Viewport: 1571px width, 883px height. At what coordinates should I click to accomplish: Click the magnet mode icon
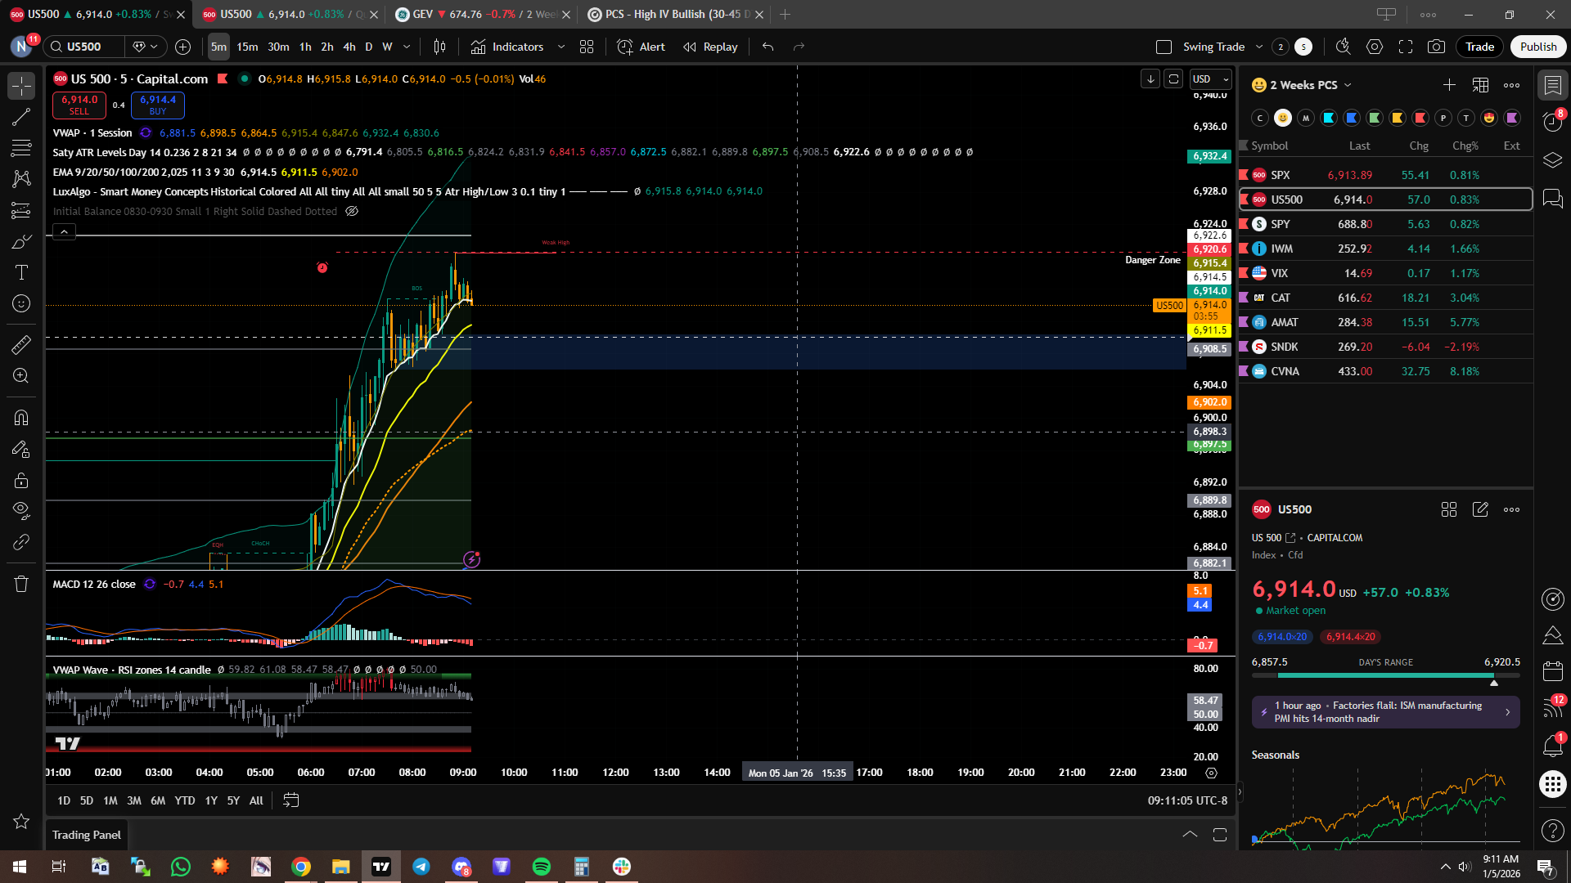pos(21,418)
